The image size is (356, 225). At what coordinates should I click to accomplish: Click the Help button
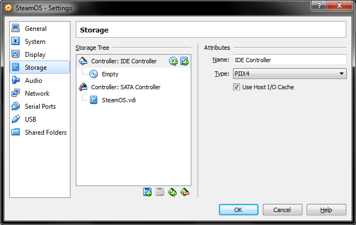point(326,210)
